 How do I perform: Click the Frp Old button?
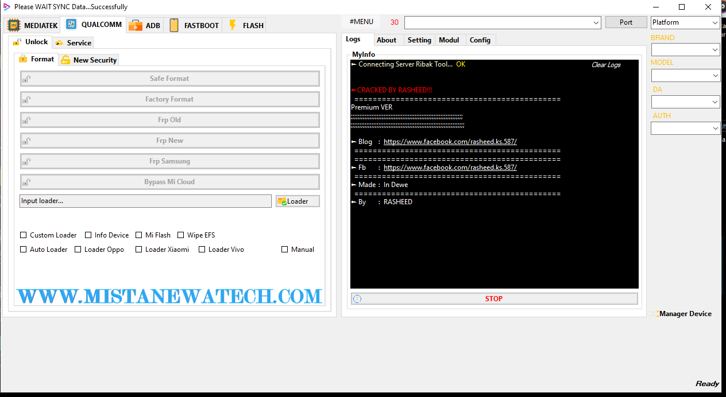[x=169, y=120]
